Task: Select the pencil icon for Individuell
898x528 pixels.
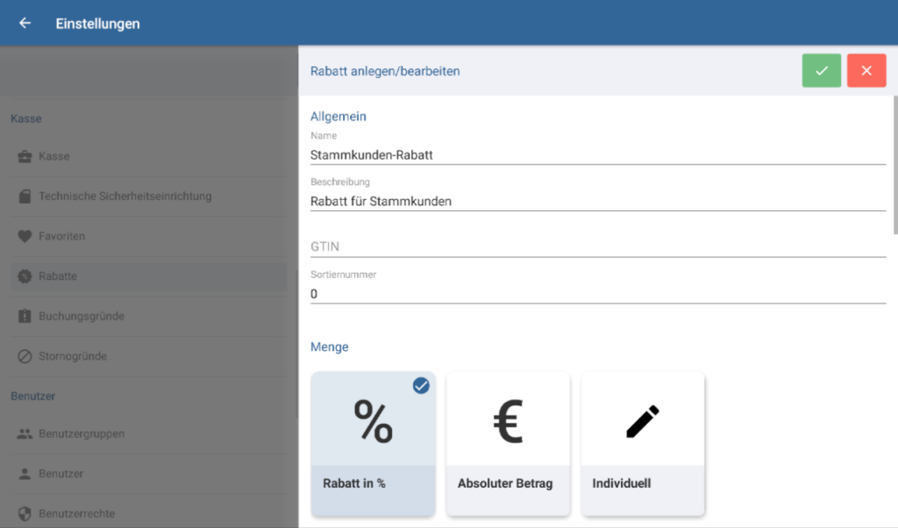Action: 643,422
